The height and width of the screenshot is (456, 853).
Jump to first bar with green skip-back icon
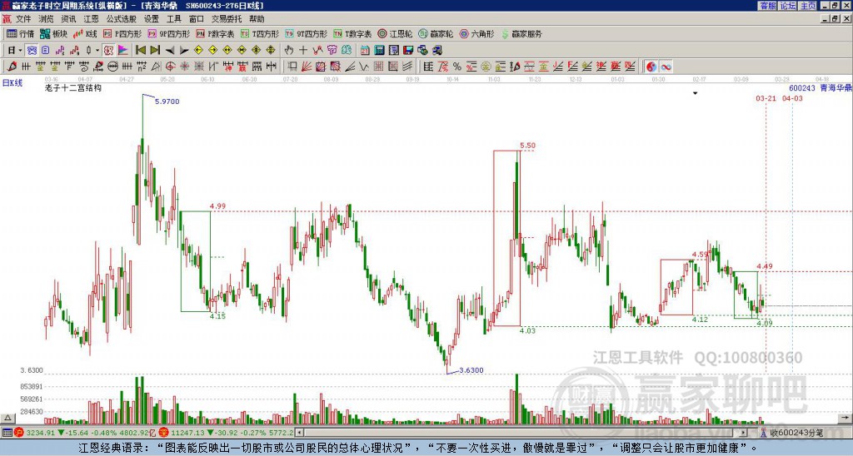click(140, 50)
